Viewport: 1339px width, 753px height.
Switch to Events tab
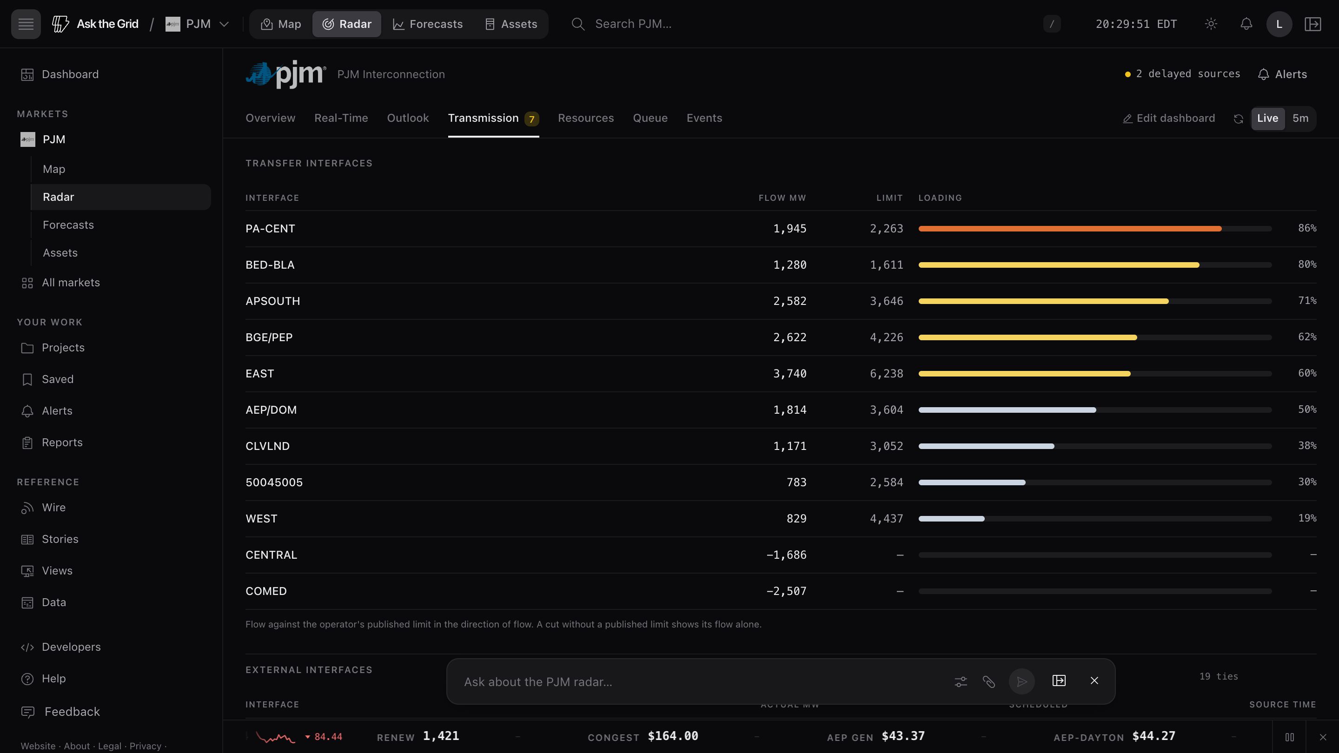(x=704, y=118)
